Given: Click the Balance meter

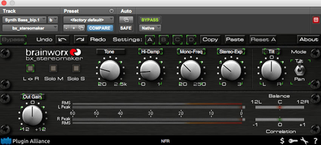Looking at the screenshot, I should click(x=279, y=107).
